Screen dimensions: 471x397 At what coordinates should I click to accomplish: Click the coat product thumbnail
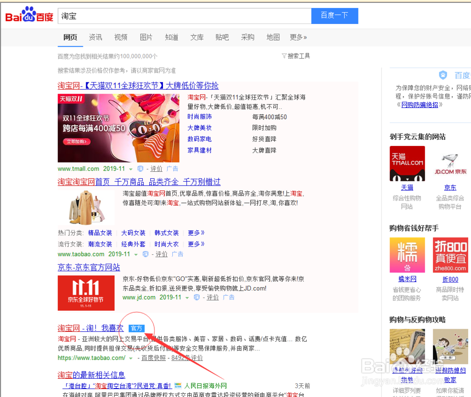coord(86,208)
